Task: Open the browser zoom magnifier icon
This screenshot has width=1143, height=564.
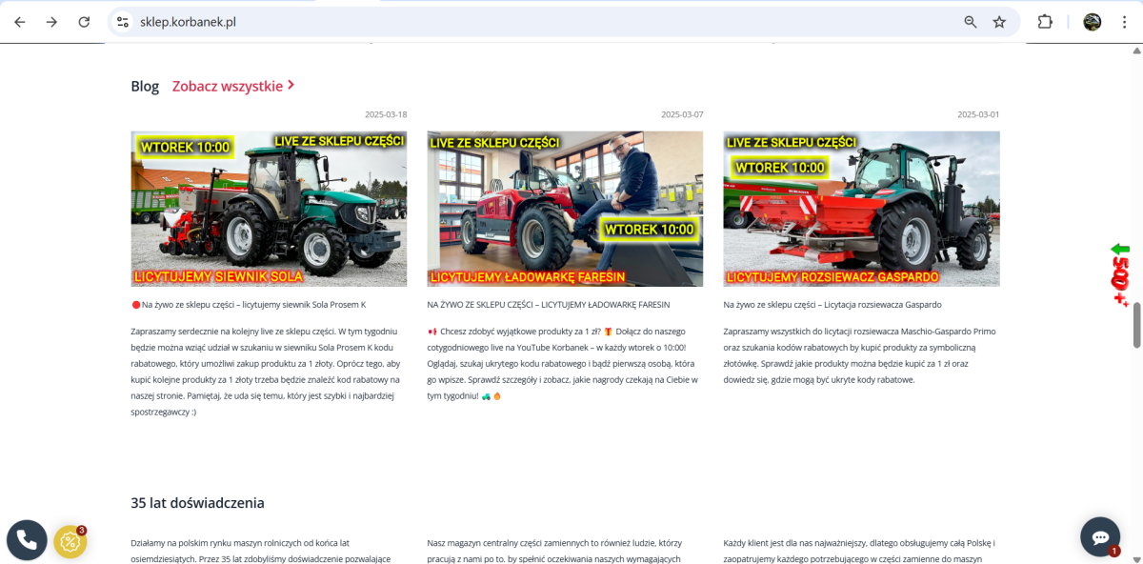Action: (971, 22)
